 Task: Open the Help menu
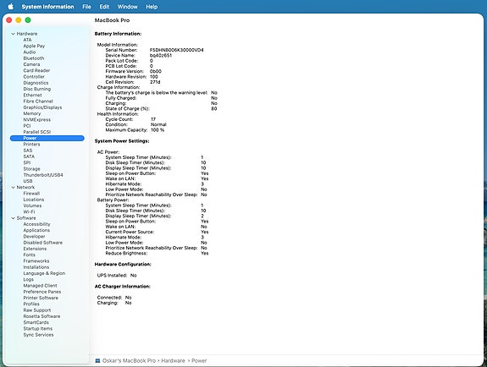point(152,7)
